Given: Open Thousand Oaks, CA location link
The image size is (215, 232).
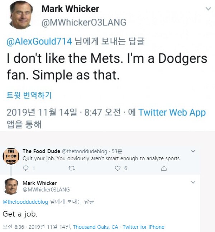Looking at the screenshot, I should coord(95,227).
